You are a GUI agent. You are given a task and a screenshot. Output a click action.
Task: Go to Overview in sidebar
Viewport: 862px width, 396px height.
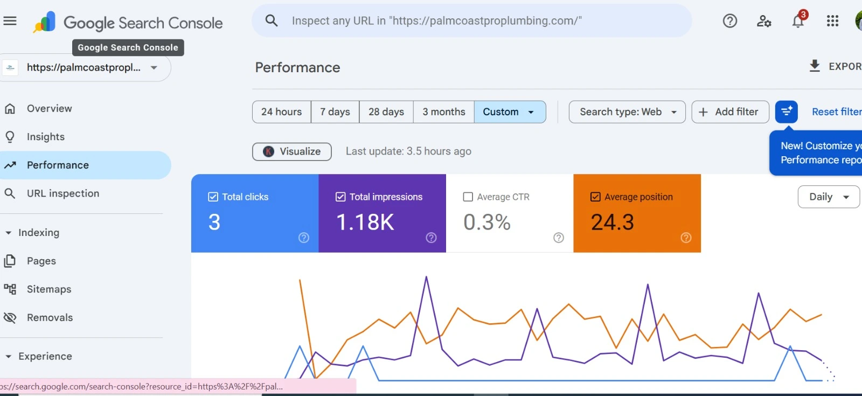[85, 108]
